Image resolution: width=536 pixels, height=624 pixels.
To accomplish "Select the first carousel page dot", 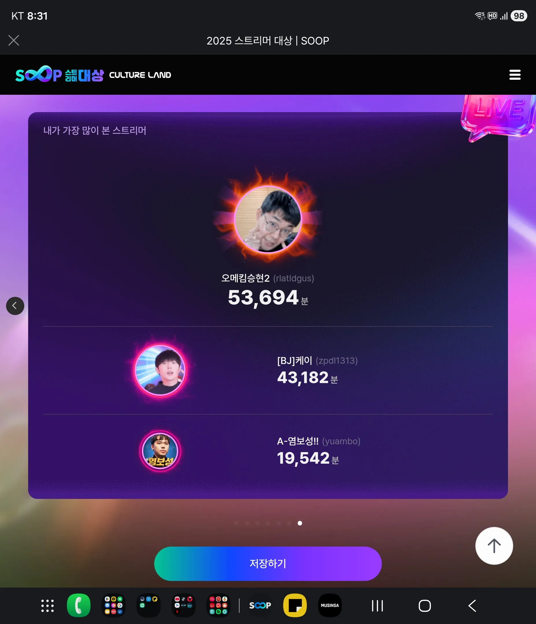I will pyautogui.click(x=237, y=523).
